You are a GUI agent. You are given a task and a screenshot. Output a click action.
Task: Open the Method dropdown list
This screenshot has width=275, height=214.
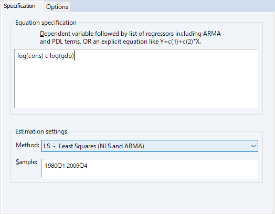point(150,146)
